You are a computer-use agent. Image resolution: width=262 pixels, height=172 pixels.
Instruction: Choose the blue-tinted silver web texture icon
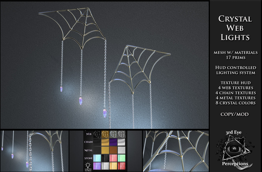point(113,134)
